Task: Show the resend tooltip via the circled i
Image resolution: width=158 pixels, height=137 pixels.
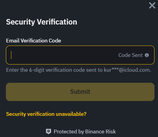Action: click(x=147, y=55)
